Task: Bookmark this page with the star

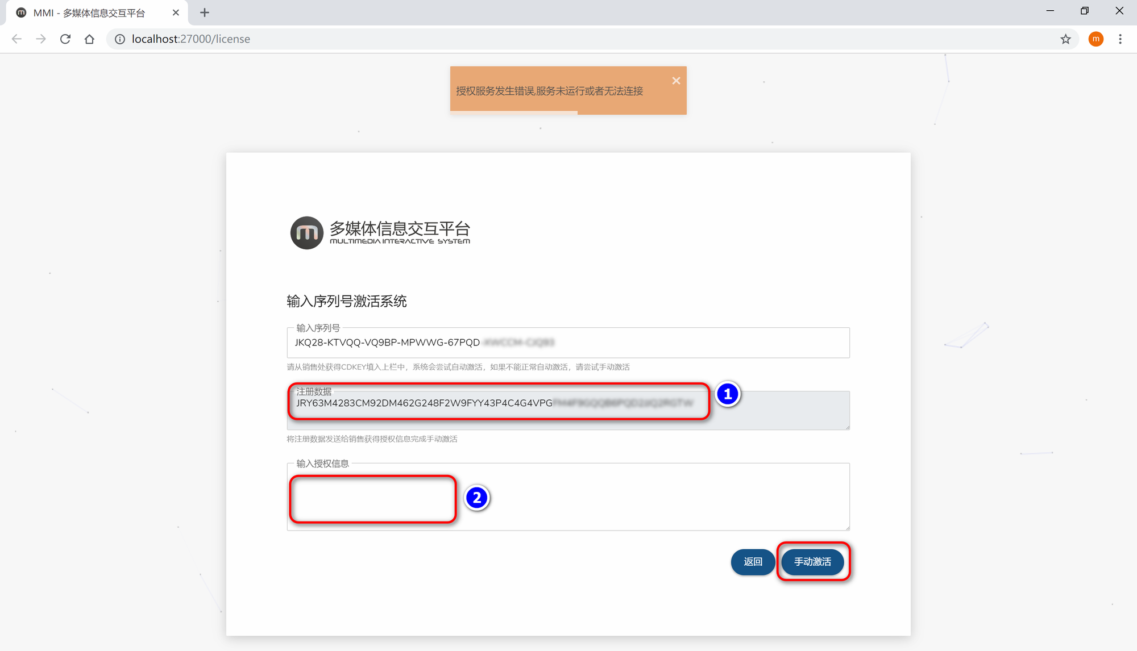Action: 1065,39
